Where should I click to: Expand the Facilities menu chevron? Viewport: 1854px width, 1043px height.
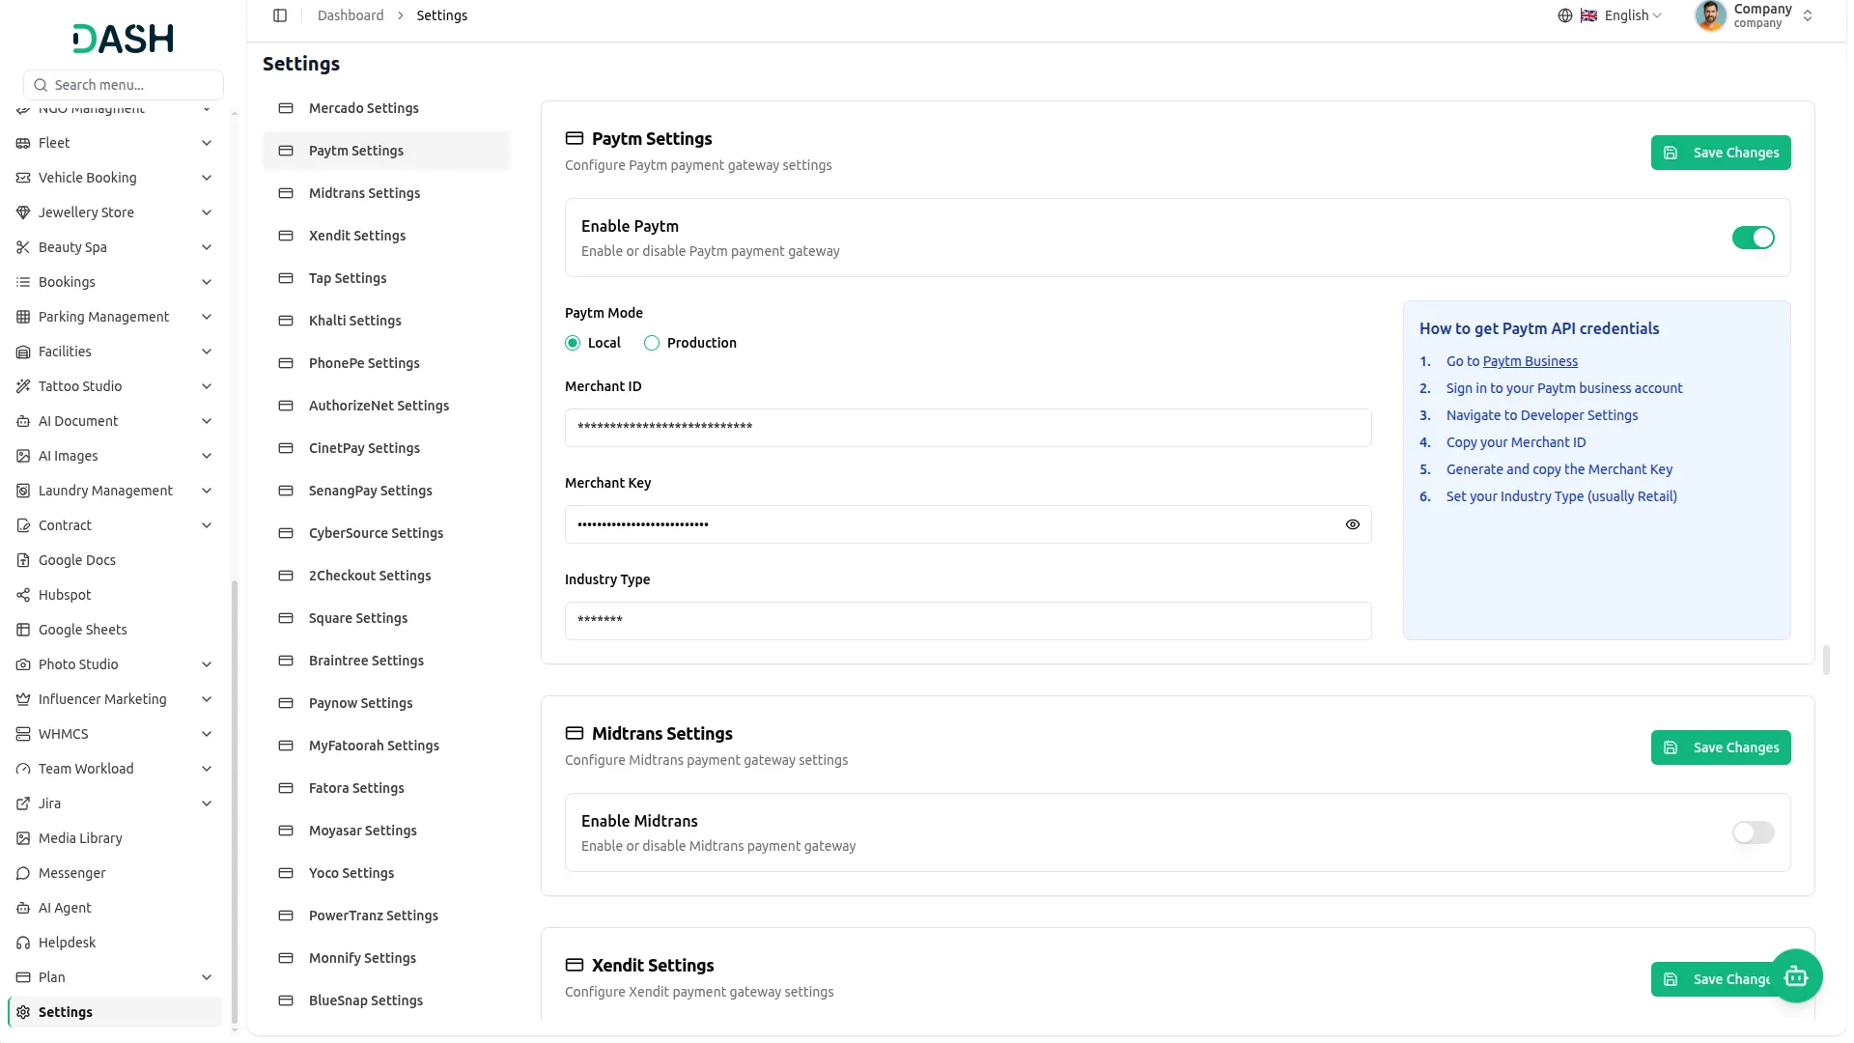206,352
